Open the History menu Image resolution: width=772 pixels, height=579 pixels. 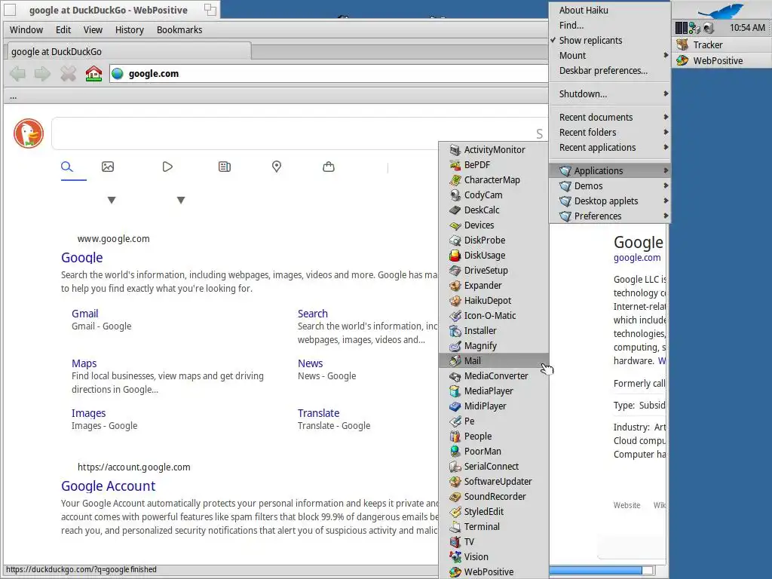click(x=130, y=30)
